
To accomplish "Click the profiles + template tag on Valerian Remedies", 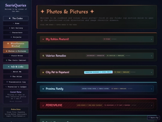I will tap(115, 56).
